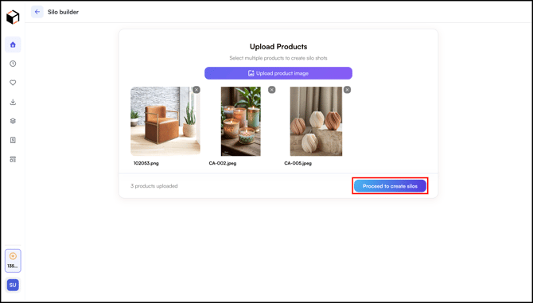Click the cube app logo

click(x=13, y=17)
